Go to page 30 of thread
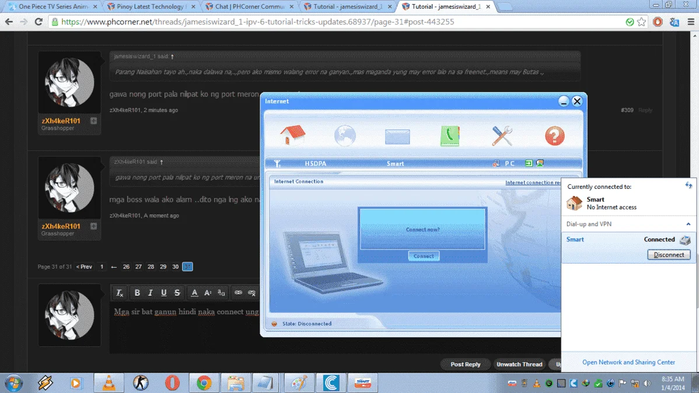This screenshot has width=699, height=393. [x=175, y=266]
